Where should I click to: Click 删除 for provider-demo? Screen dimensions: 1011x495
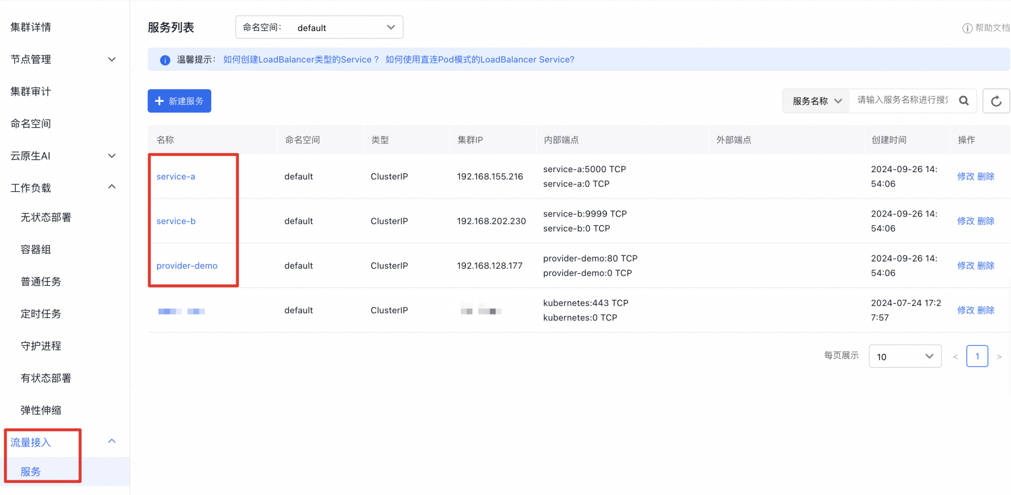[x=986, y=266]
